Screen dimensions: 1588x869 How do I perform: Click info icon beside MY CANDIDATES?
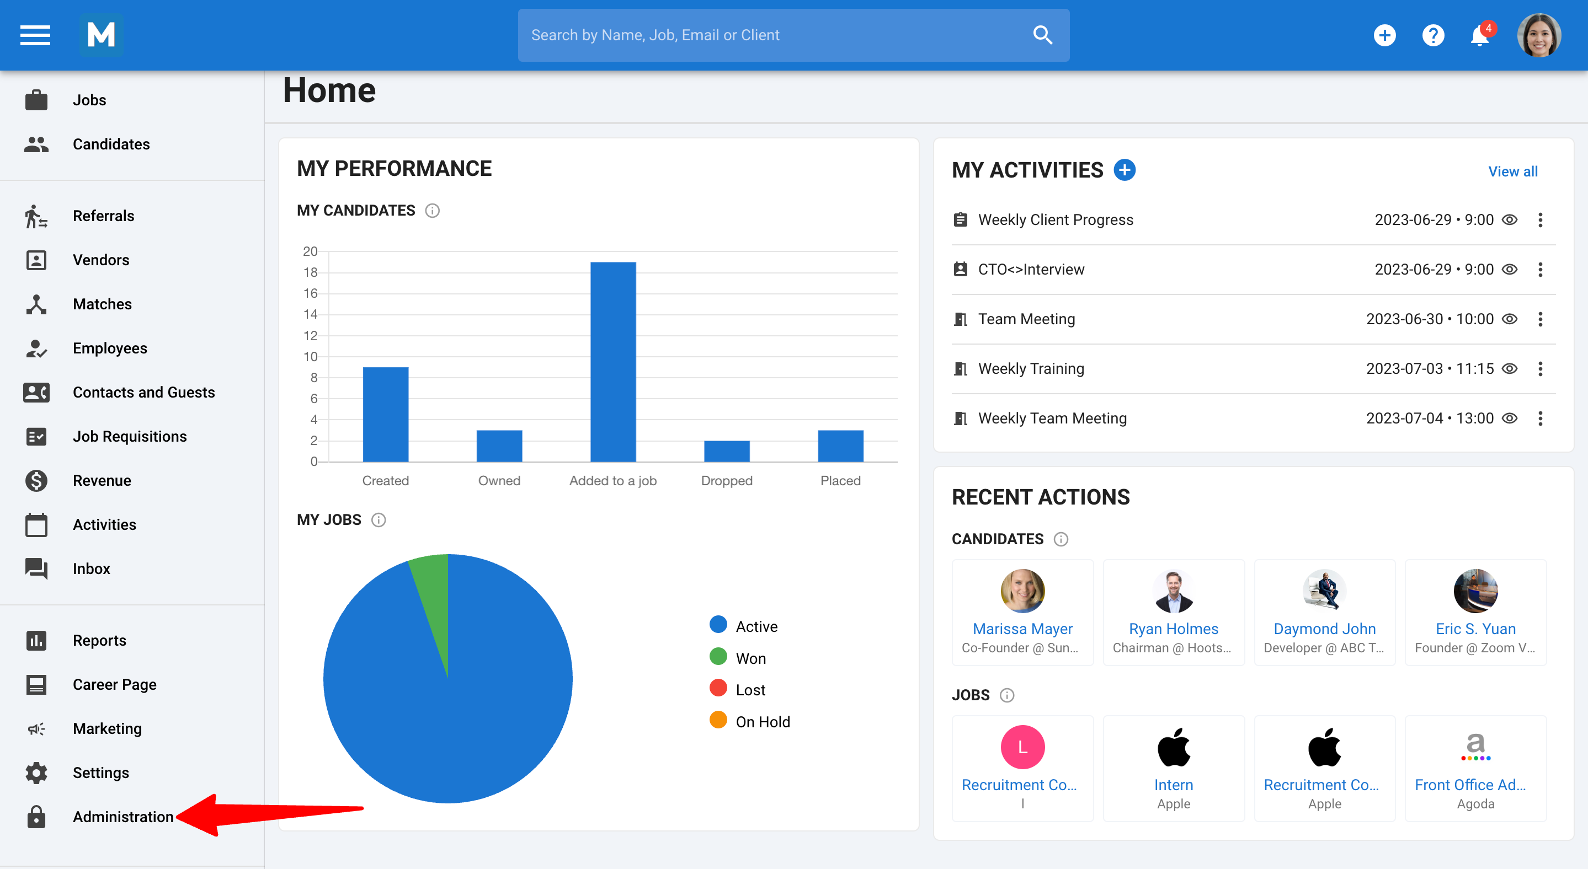(432, 211)
